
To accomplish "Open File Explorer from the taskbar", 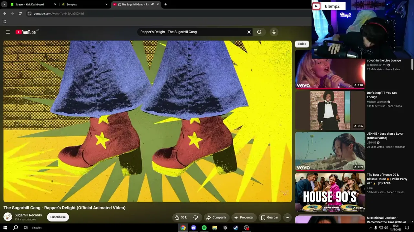I will pos(215,228).
